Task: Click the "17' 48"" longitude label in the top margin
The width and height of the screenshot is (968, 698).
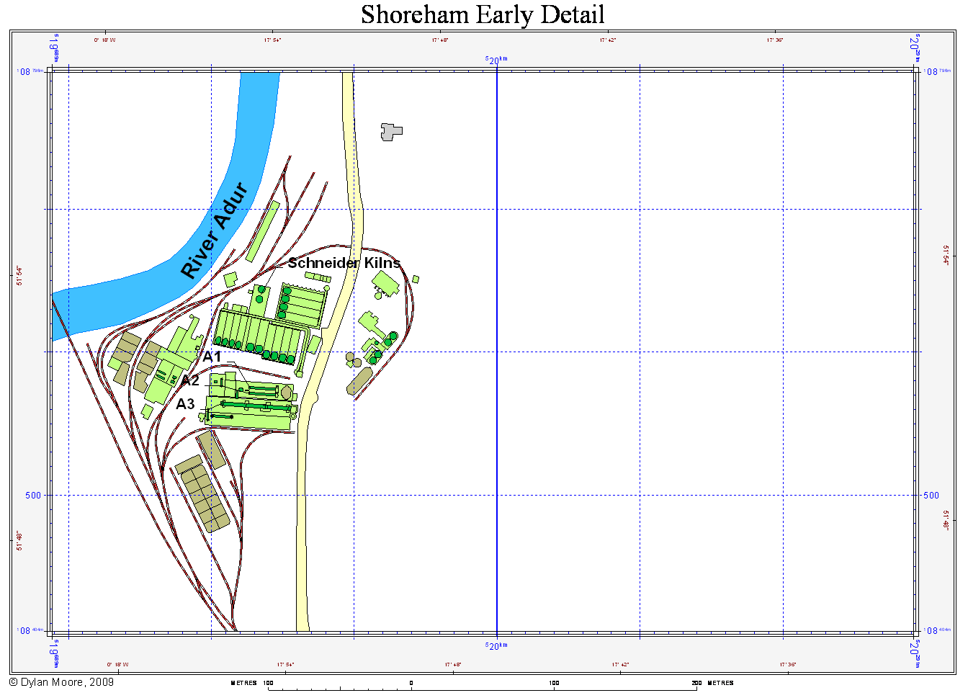Action: click(x=440, y=40)
